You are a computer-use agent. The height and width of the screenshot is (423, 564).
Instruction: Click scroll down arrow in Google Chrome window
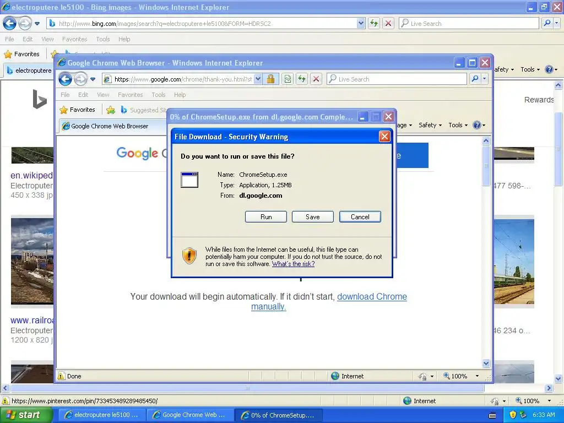point(486,363)
